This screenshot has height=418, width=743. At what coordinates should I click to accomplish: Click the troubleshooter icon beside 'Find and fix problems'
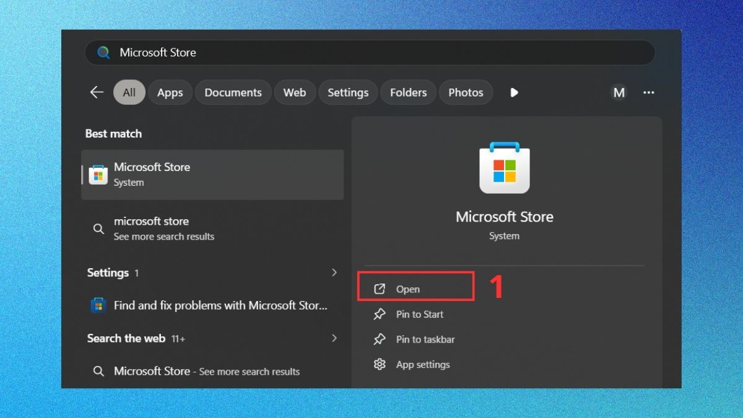pyautogui.click(x=98, y=305)
